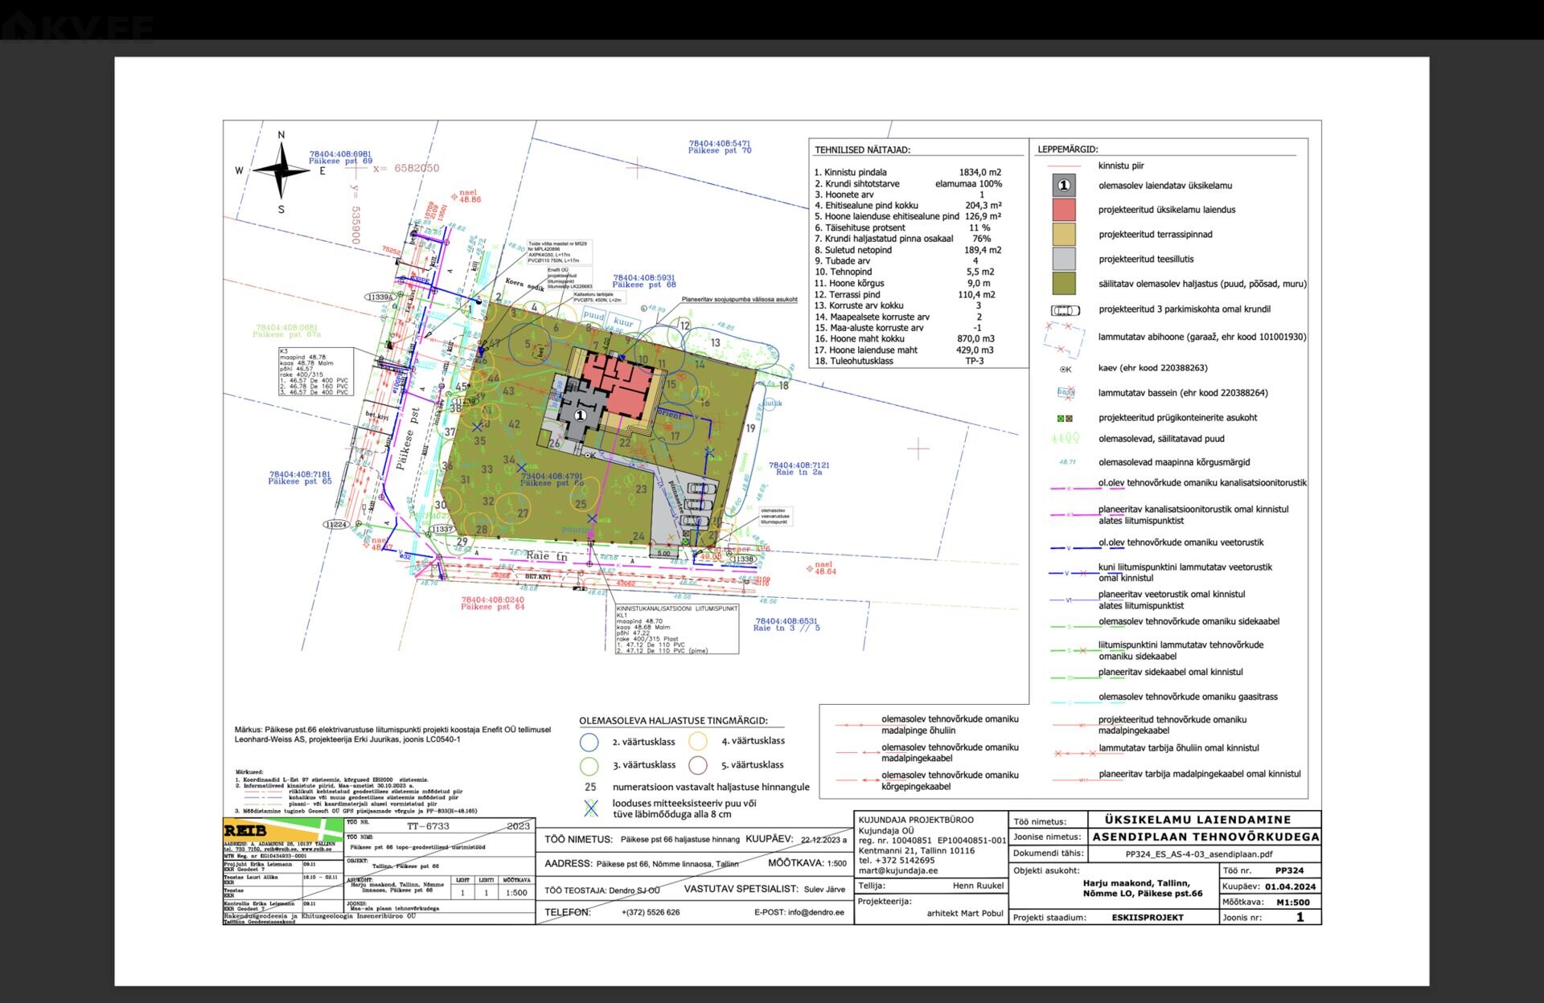Click the yellow class 4 value circle
Image resolution: width=1544 pixels, height=1003 pixels.
coord(698,741)
